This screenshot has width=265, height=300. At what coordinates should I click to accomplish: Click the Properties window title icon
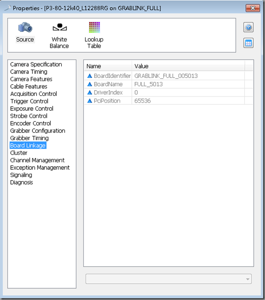point(7,8)
